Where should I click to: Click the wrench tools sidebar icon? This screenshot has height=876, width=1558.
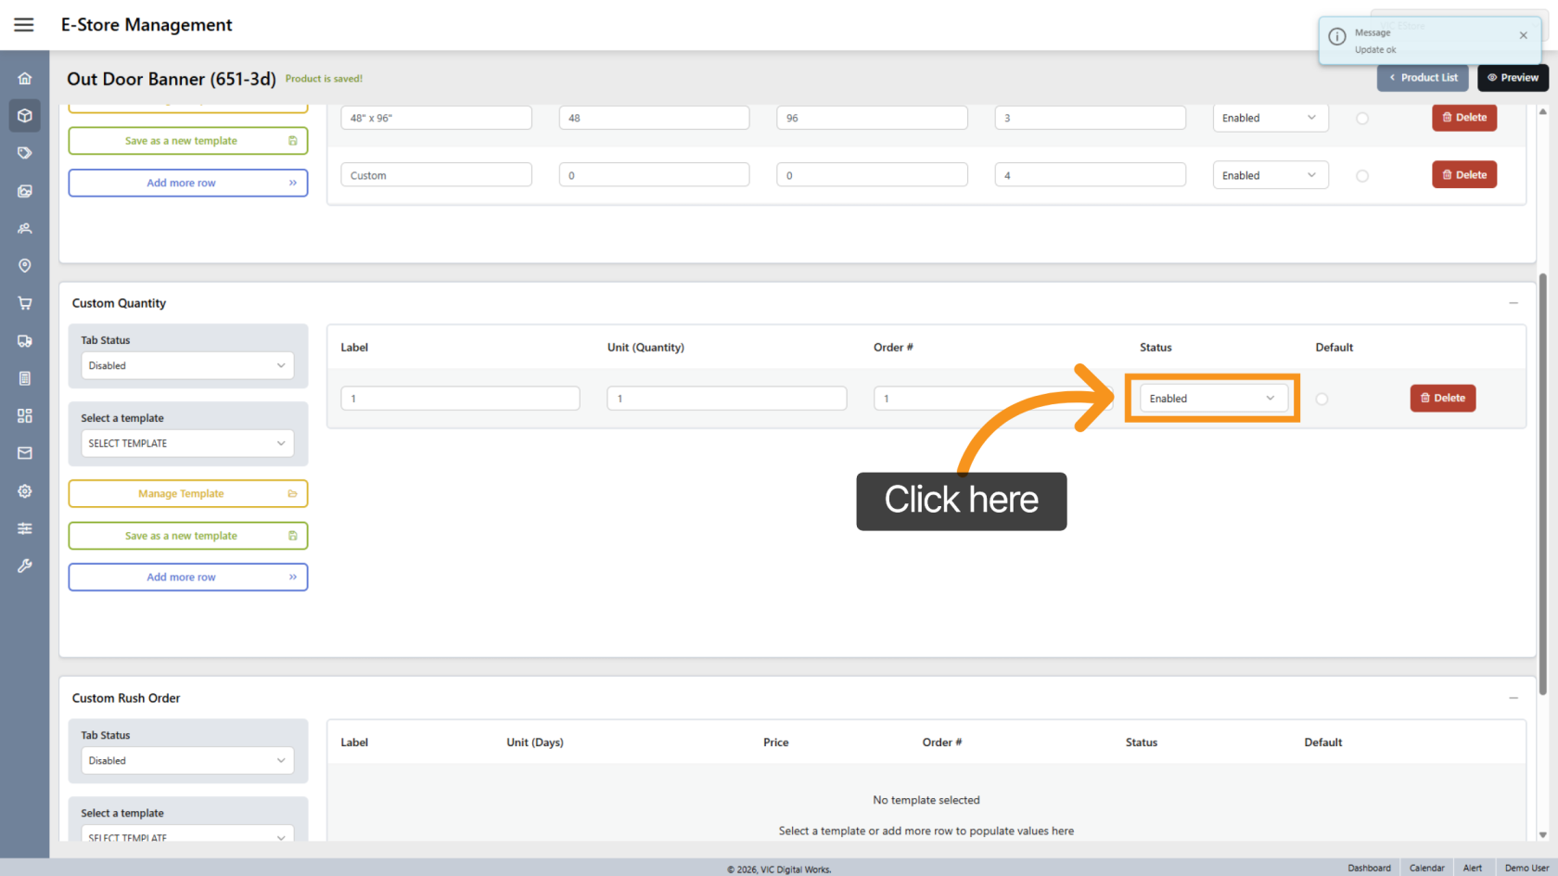tap(25, 565)
